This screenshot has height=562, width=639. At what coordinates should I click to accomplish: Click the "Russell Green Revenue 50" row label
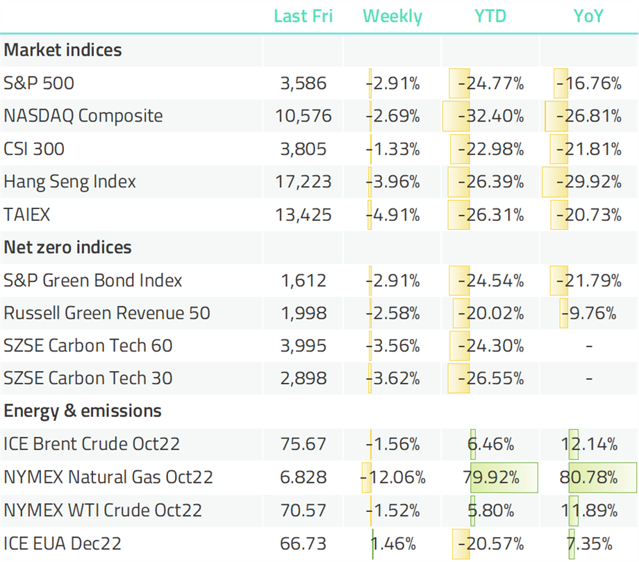tap(107, 313)
